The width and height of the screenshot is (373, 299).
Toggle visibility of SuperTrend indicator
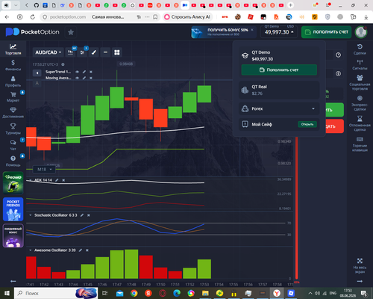(77, 72)
